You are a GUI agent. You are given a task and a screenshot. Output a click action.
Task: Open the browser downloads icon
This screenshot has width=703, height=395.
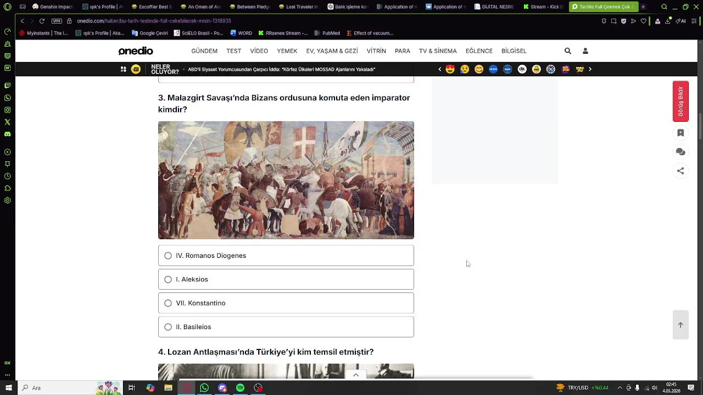(668, 21)
